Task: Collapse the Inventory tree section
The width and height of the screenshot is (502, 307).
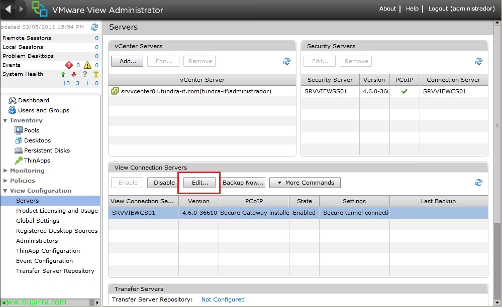Action: pyautogui.click(x=6, y=120)
